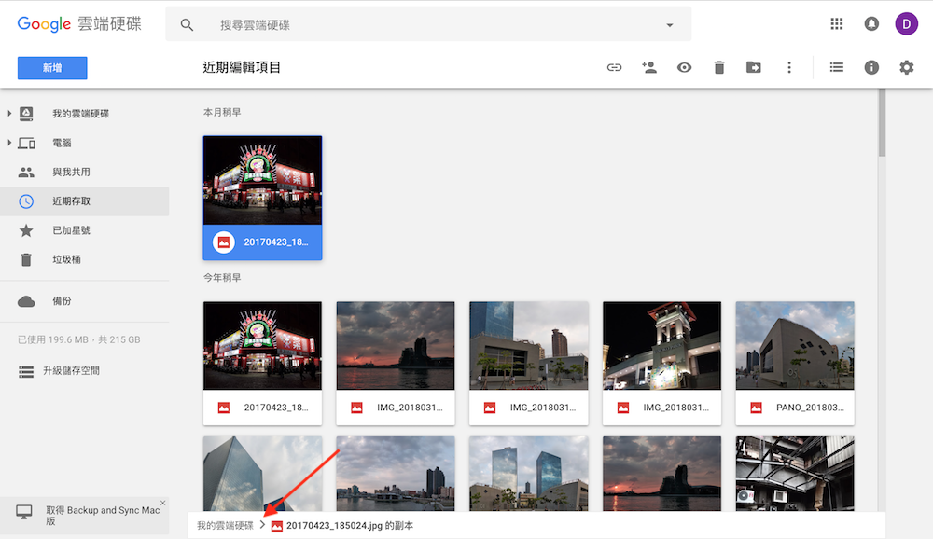Open the Google apps grid
This screenshot has height=539, width=933.
837,24
